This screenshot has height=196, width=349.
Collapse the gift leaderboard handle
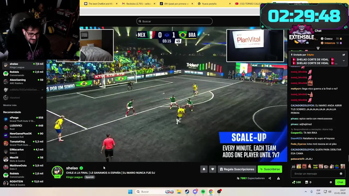318,48
